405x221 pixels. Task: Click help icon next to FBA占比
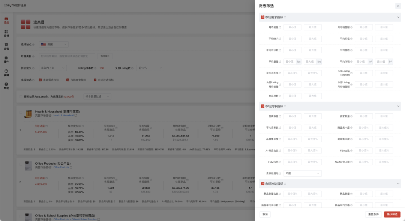351,151
